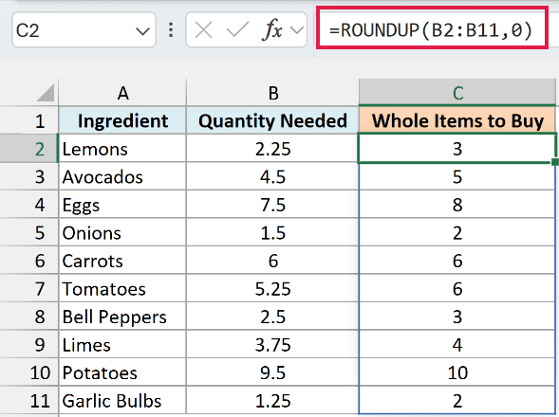Click Whole Items cell for Bell Peppers
The width and height of the screenshot is (559, 417).
[457, 317]
